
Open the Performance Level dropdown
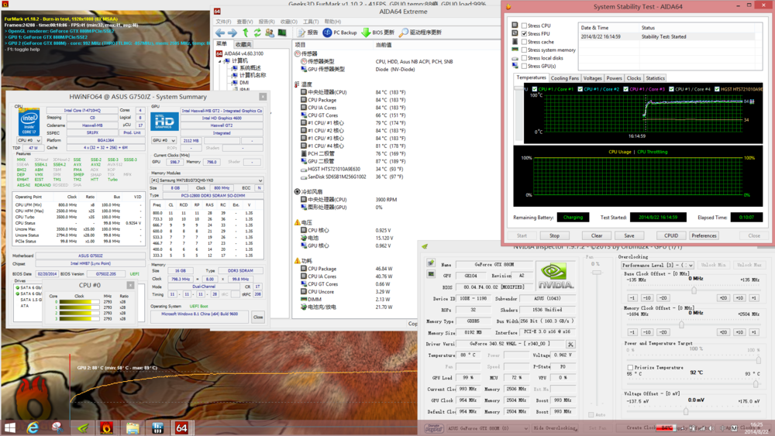656,265
